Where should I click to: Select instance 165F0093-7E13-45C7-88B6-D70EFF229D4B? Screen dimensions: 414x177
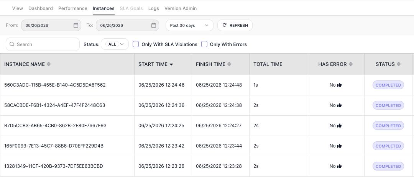pyautogui.click(x=54, y=146)
